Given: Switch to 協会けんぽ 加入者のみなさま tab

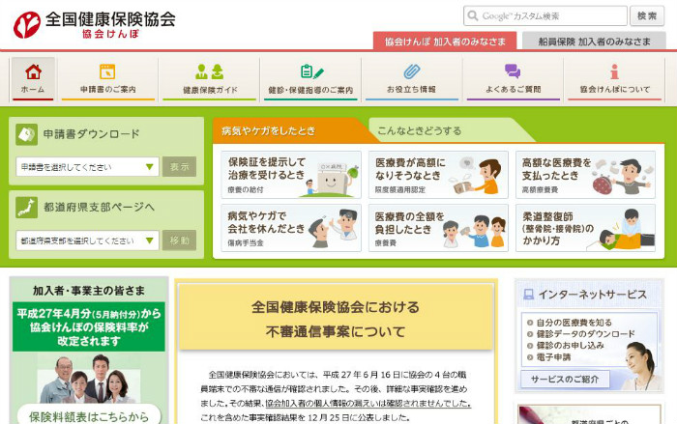Looking at the screenshot, I should point(445,42).
